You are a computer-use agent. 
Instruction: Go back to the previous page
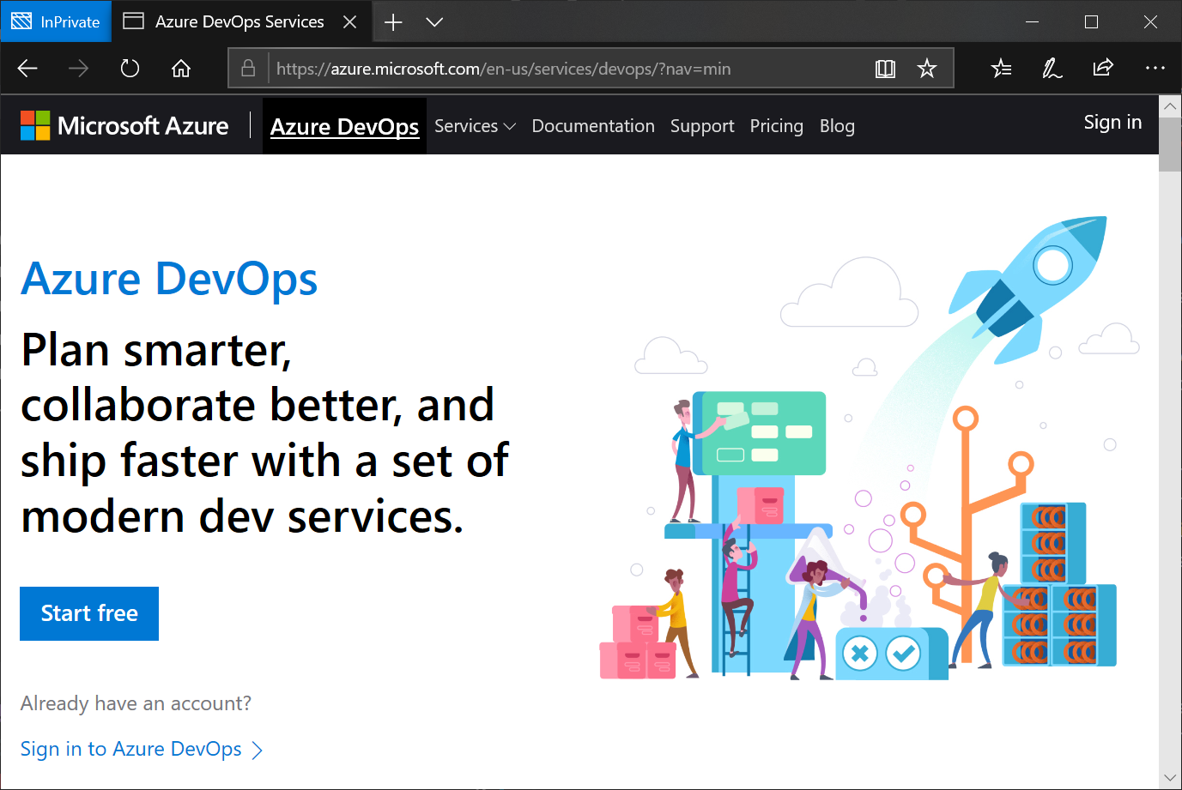click(x=27, y=69)
